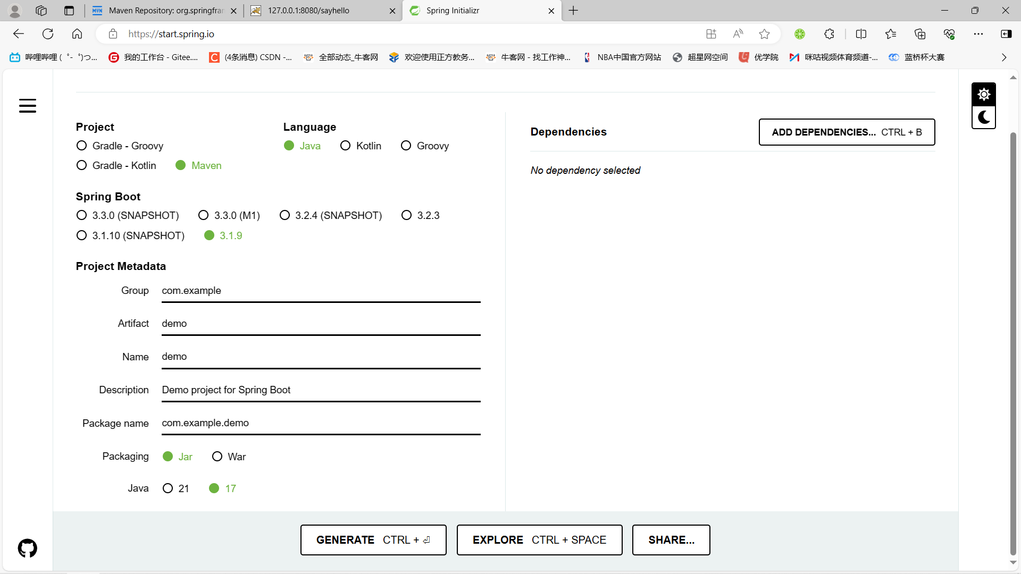The image size is (1021, 574).
Task: Open browser essentials heart icon
Action: coord(949,34)
